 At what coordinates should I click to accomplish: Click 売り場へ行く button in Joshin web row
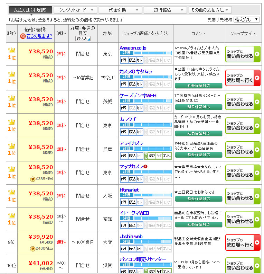243,242
